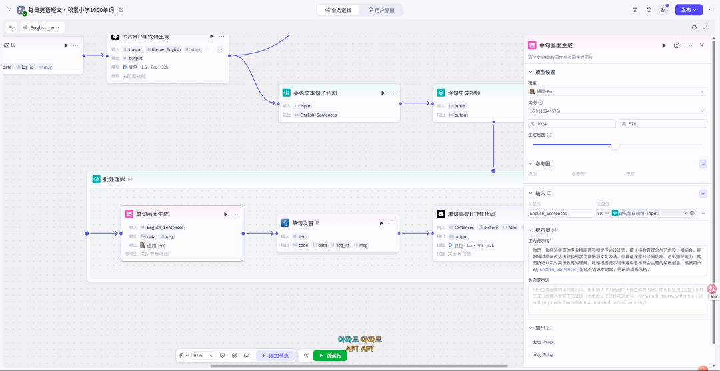This screenshot has height=371, width=720.
Task: Collapse the 提示词 section
Action: point(531,230)
